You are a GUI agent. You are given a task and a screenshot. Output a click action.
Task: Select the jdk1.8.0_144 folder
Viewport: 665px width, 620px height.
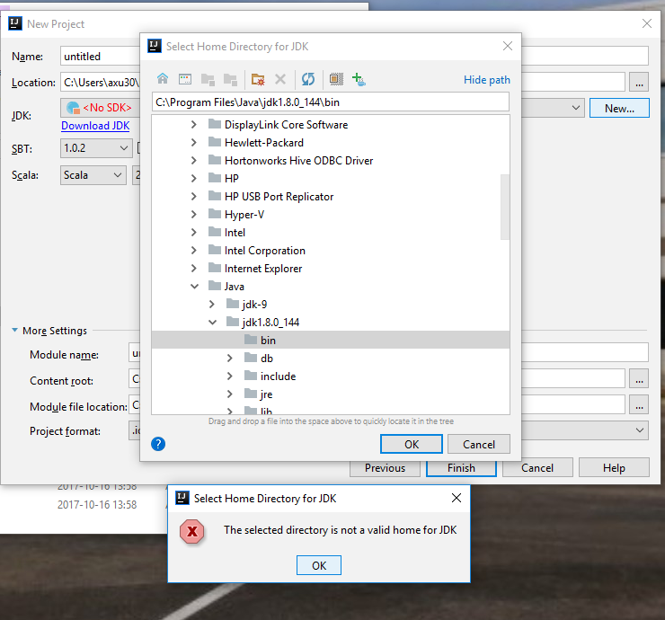tap(331, 323)
